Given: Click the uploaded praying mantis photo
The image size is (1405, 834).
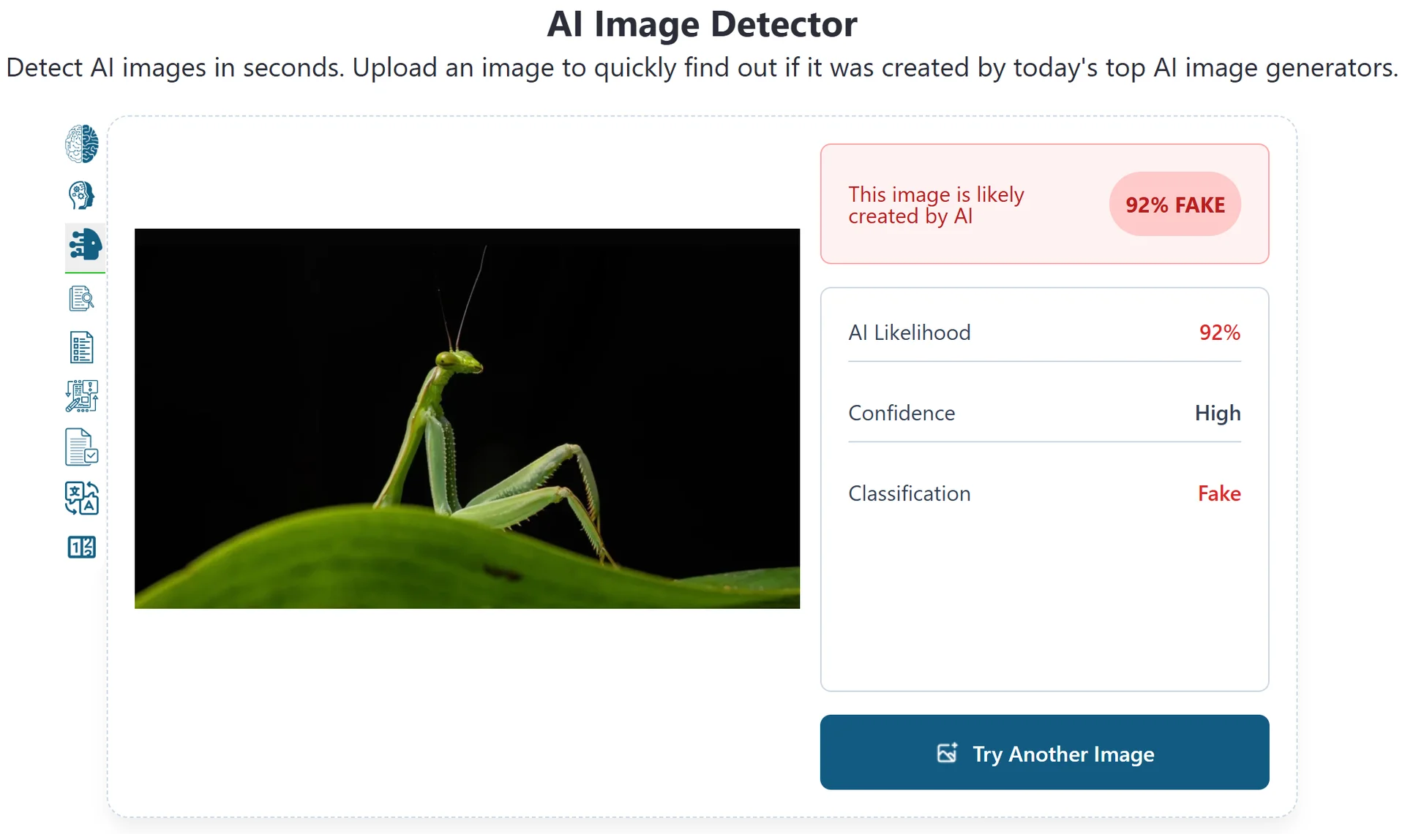Looking at the screenshot, I should 467,418.
